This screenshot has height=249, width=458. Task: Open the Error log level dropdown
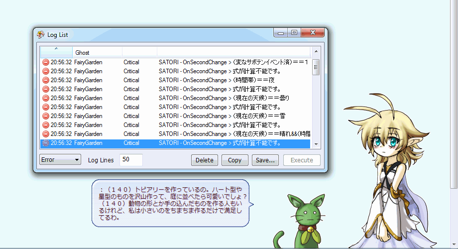[x=60, y=160]
